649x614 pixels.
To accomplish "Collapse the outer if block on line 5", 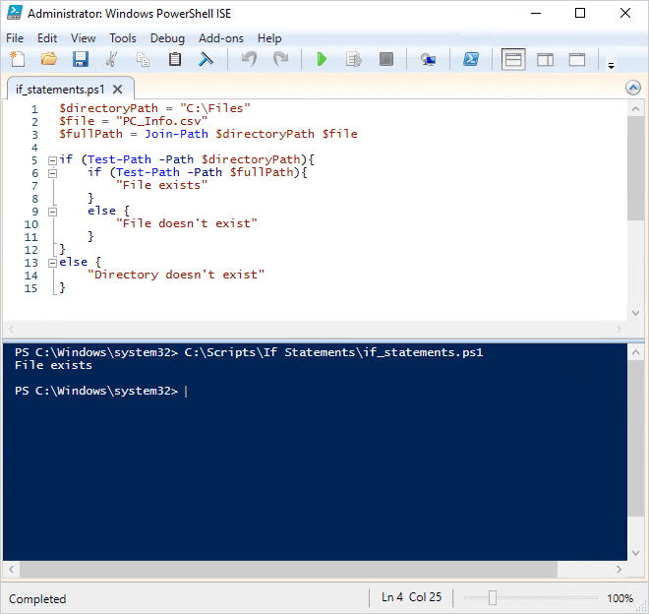I will pos(52,160).
